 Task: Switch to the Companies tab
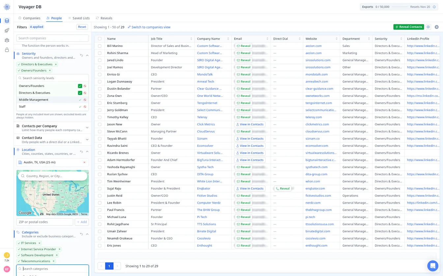(x=29, y=18)
